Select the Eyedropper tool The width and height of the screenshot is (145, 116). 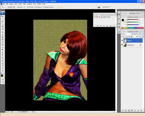(x=3, y=66)
